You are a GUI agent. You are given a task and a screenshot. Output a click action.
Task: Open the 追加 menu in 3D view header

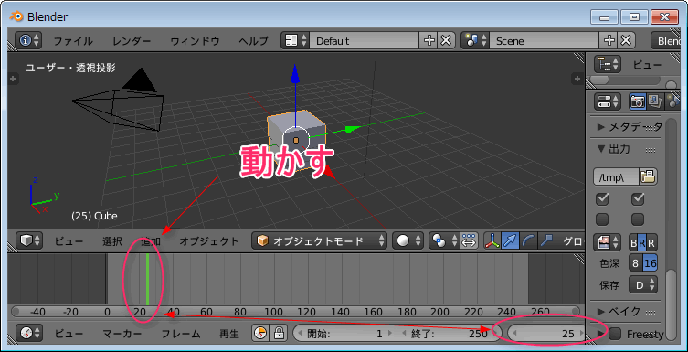tap(151, 241)
